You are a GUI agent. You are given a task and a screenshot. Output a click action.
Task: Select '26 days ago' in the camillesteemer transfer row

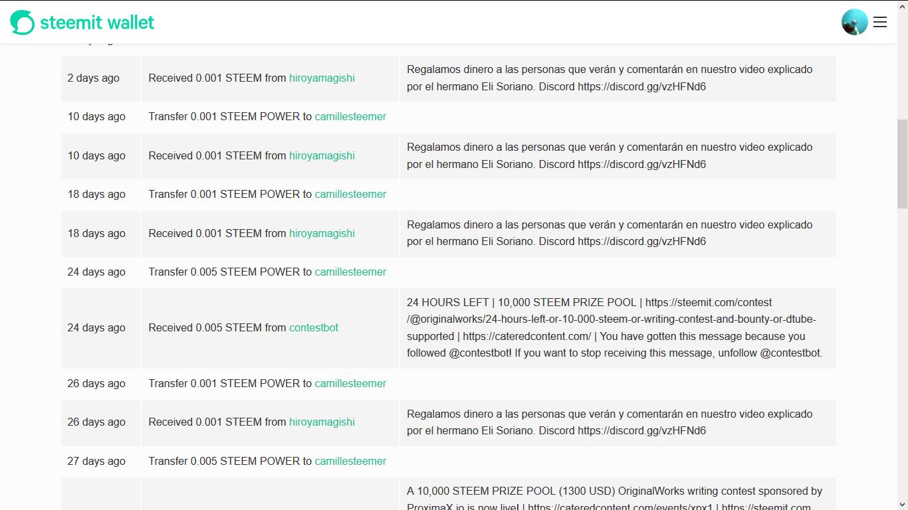coord(96,383)
